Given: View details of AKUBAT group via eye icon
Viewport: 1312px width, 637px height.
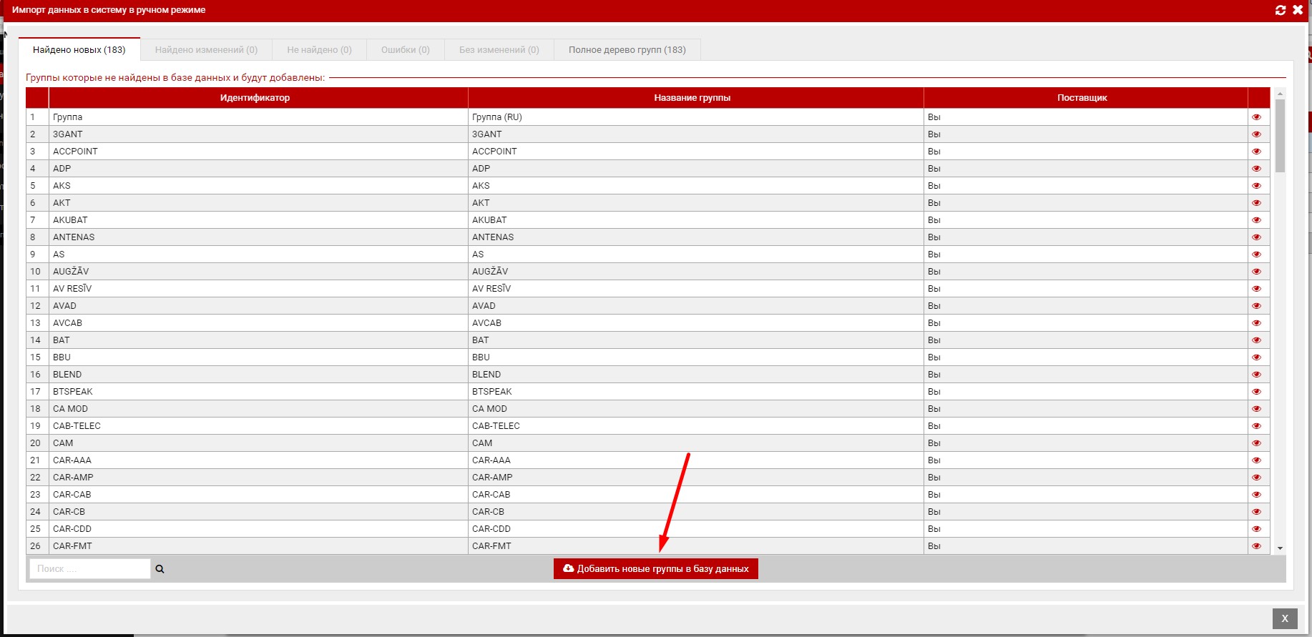Looking at the screenshot, I should coord(1256,220).
